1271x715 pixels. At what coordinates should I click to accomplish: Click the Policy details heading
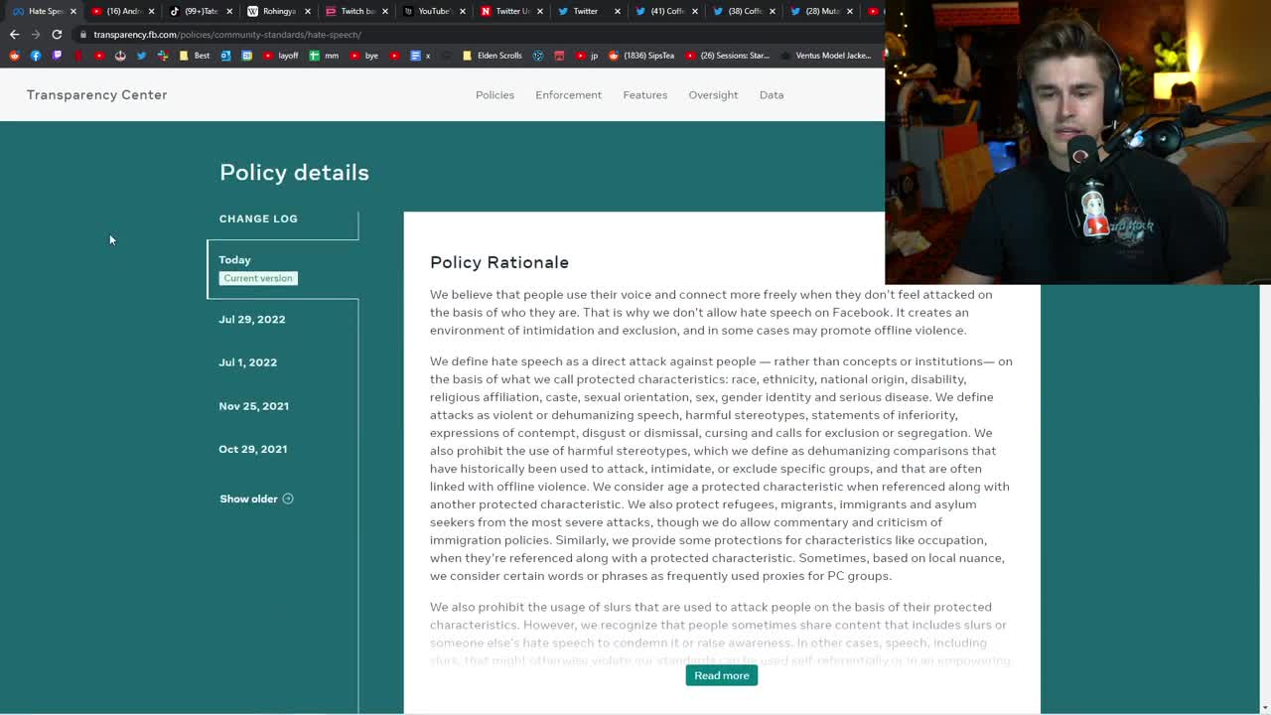coord(294,172)
